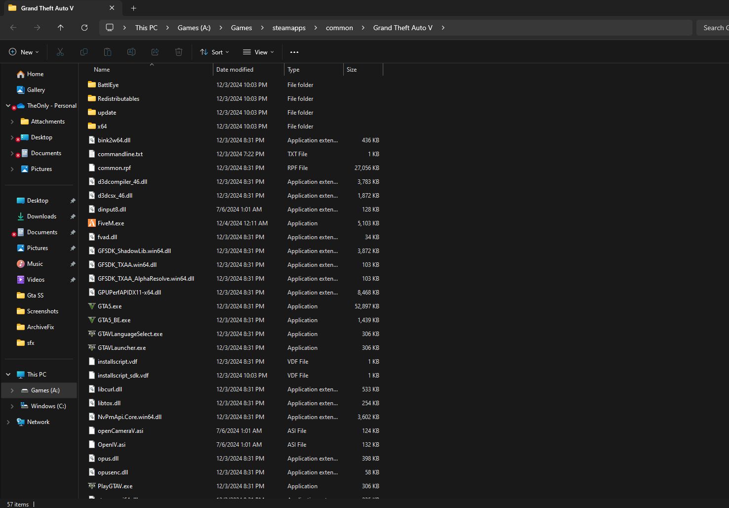Screen dimensions: 729x508
Task: Open the Sort options dropdown
Action: tap(214, 52)
